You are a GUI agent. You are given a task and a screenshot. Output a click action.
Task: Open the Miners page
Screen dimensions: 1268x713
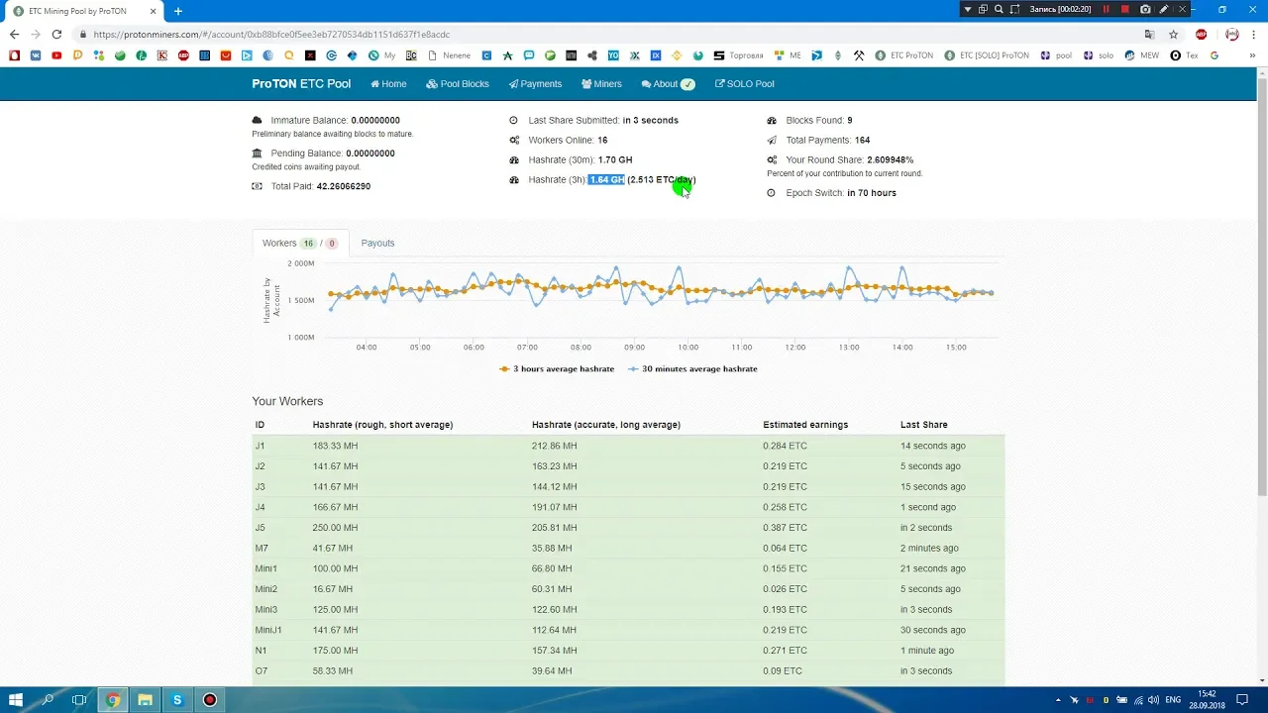[601, 84]
